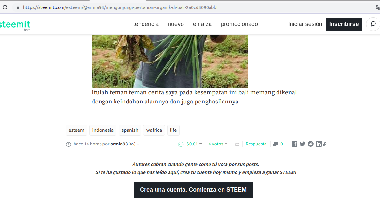The height and width of the screenshot is (205, 380).
Task: Open the 4 votos dropdown
Action: point(218,144)
